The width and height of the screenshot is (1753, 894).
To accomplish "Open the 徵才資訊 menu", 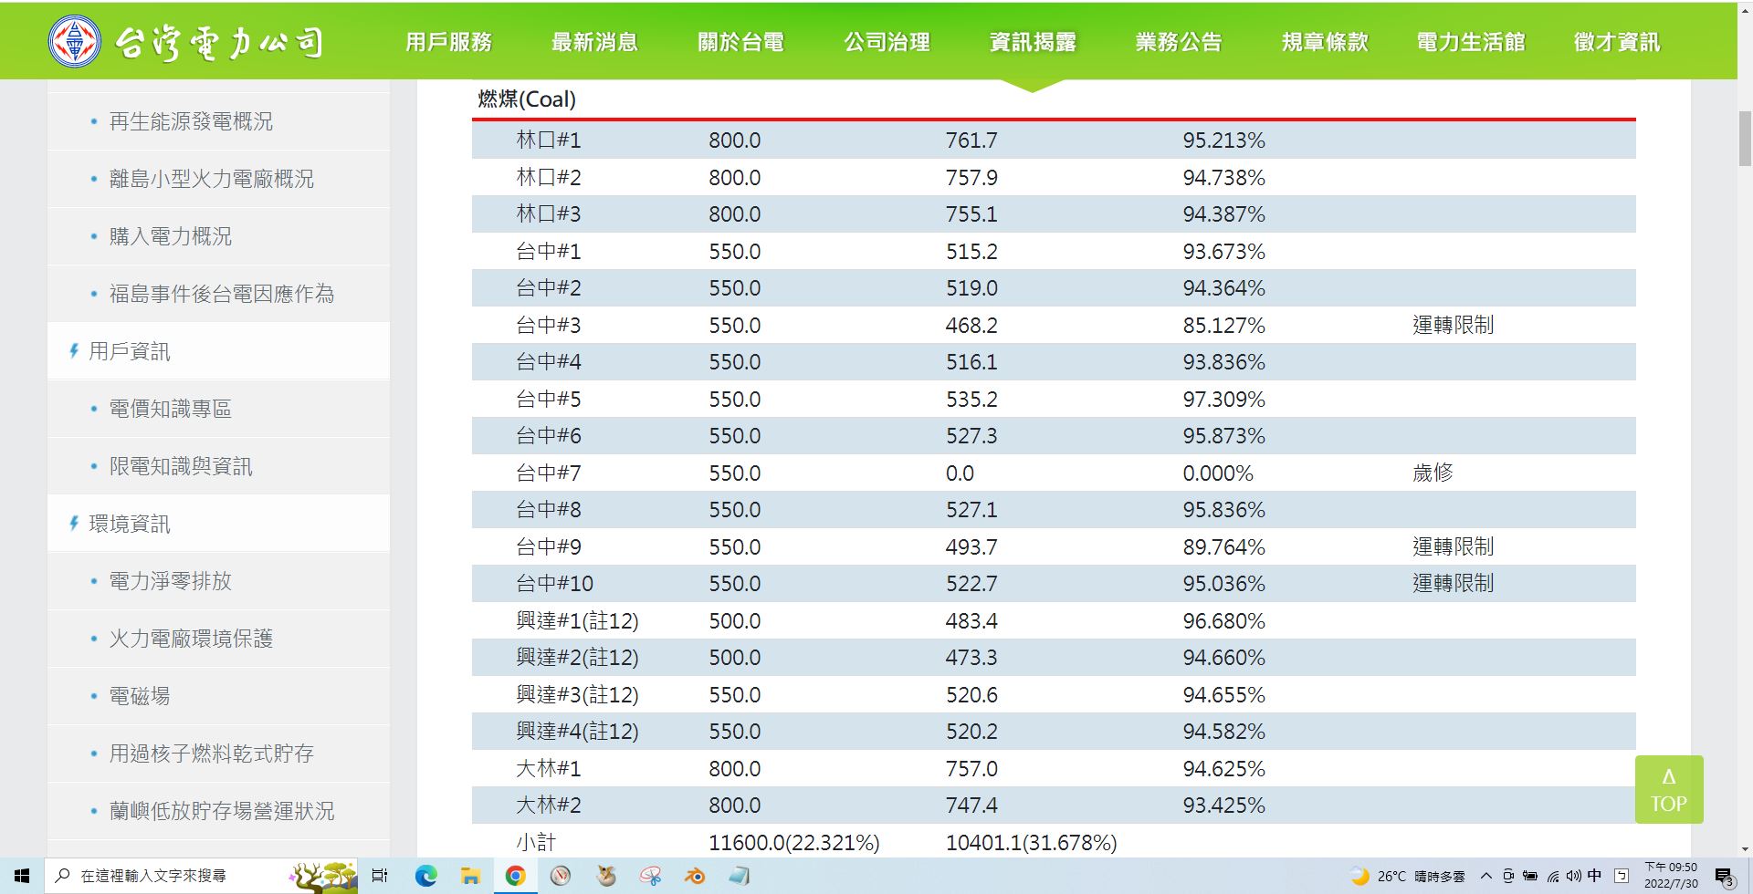I will (1617, 42).
